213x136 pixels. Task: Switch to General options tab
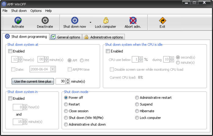pos(66,37)
